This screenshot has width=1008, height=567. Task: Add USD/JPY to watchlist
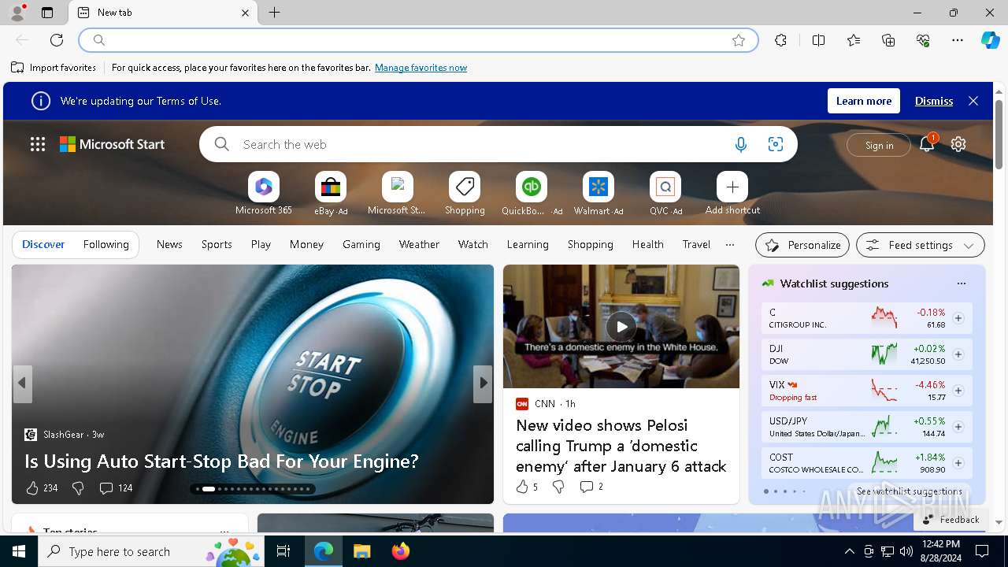coord(958,427)
